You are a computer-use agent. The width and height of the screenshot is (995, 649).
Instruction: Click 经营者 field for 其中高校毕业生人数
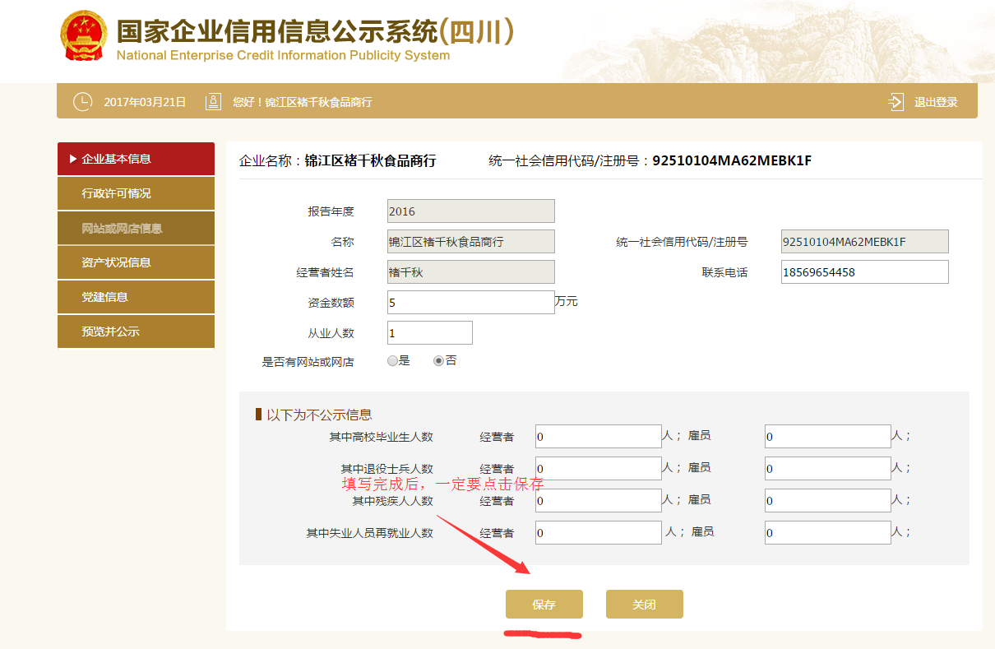pos(598,437)
